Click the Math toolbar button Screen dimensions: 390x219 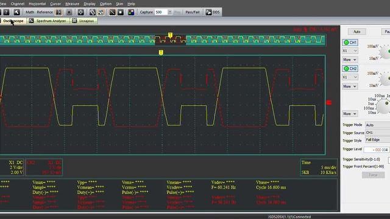30,12
